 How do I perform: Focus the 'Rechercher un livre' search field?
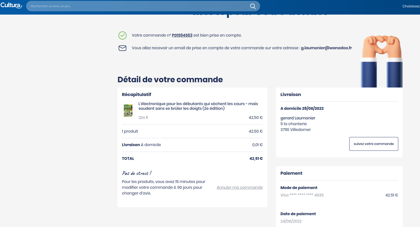(138, 6)
